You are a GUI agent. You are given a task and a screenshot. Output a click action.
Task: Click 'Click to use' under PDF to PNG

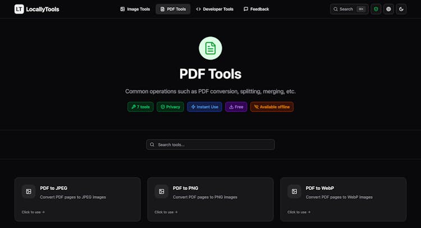(166, 212)
